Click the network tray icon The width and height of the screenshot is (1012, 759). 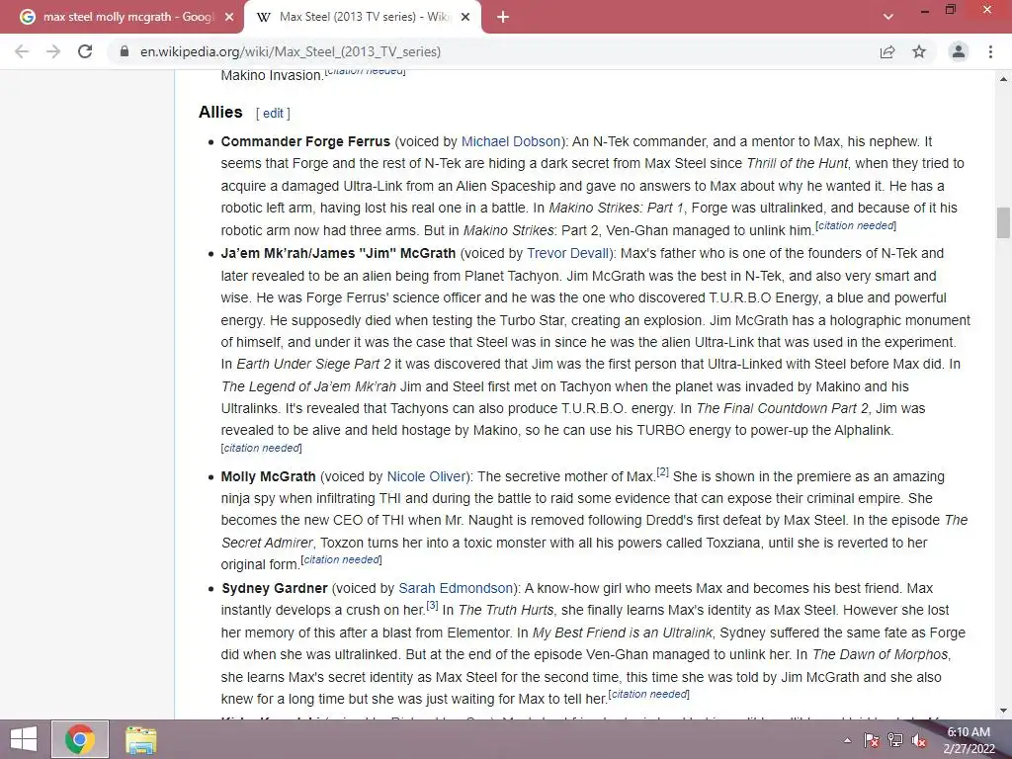[x=895, y=740]
